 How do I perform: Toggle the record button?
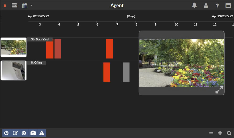click(x=24, y=133)
